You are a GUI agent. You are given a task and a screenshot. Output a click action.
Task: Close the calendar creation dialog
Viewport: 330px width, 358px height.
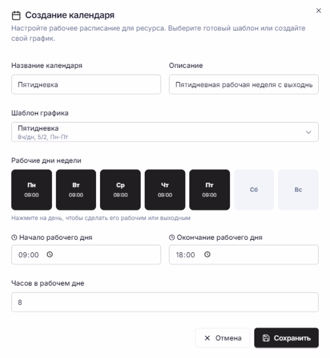pos(319,11)
